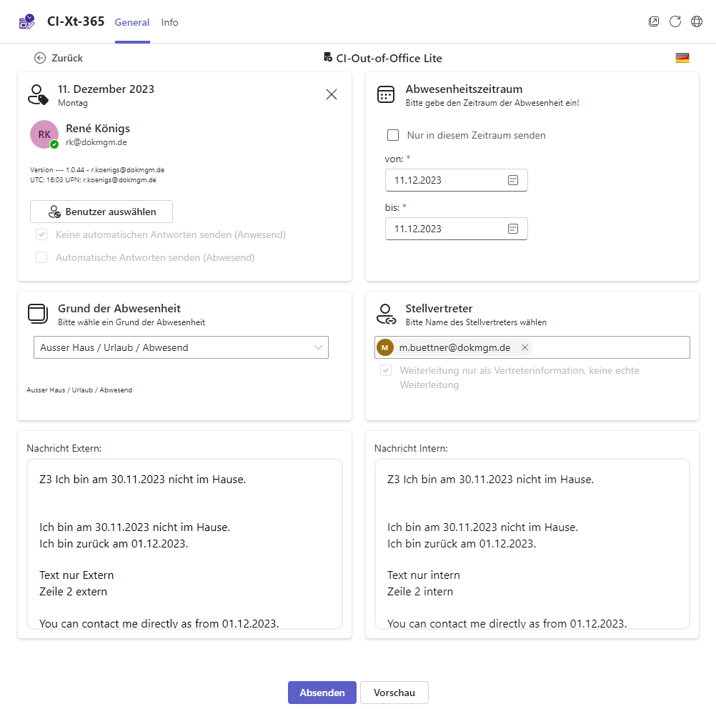The height and width of the screenshot is (709, 716).
Task: Check 'Automatische Antworten senden (Abwesend)'
Action: pos(41,257)
